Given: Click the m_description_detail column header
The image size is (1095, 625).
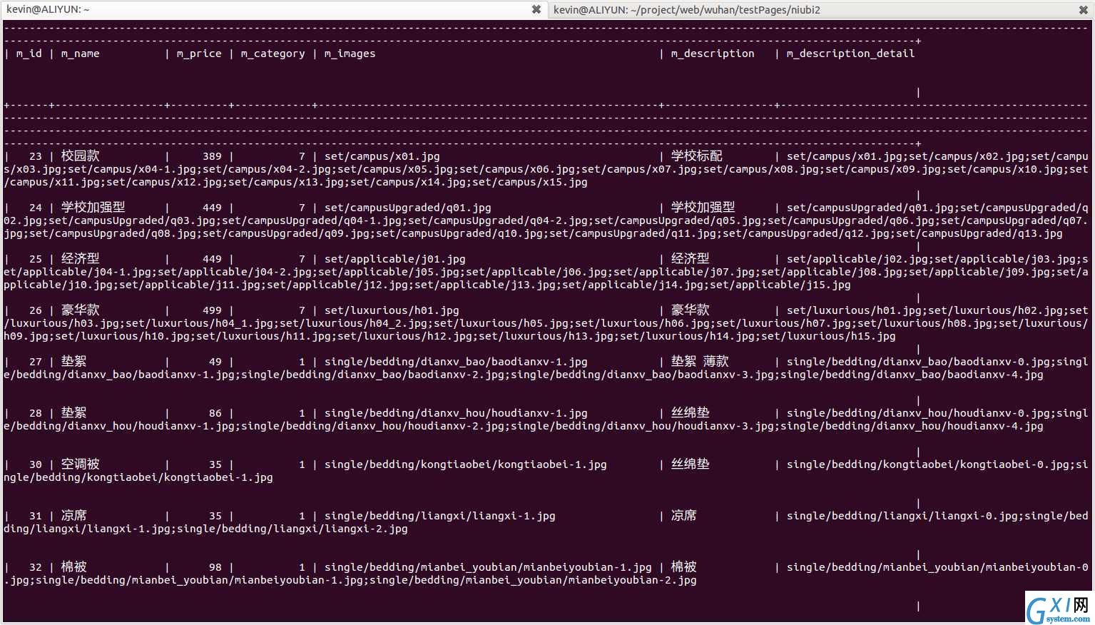Looking at the screenshot, I should point(850,54).
